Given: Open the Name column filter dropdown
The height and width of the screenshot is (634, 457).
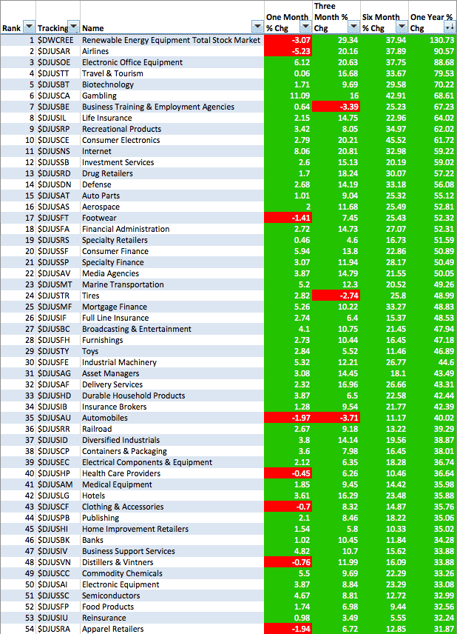Looking at the screenshot, I should click(x=257, y=27).
